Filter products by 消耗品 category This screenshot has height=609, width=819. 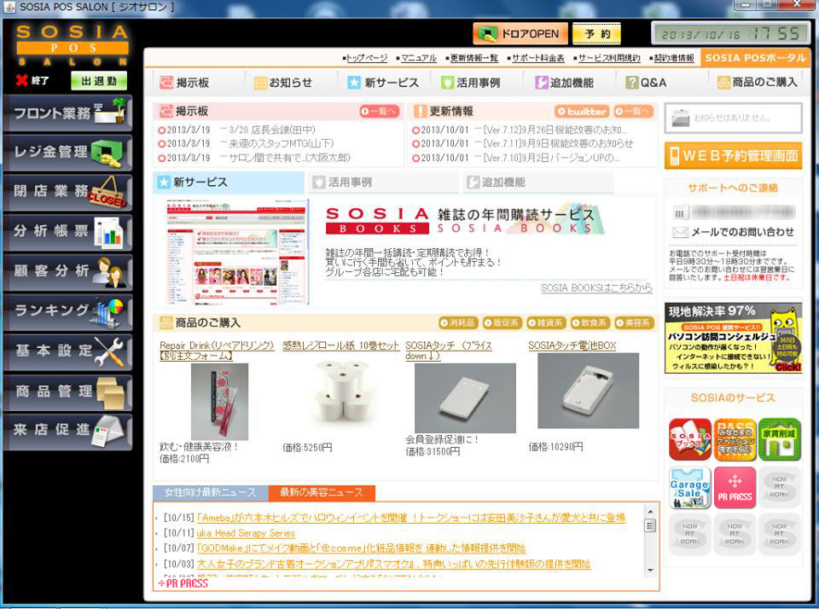[x=458, y=322]
